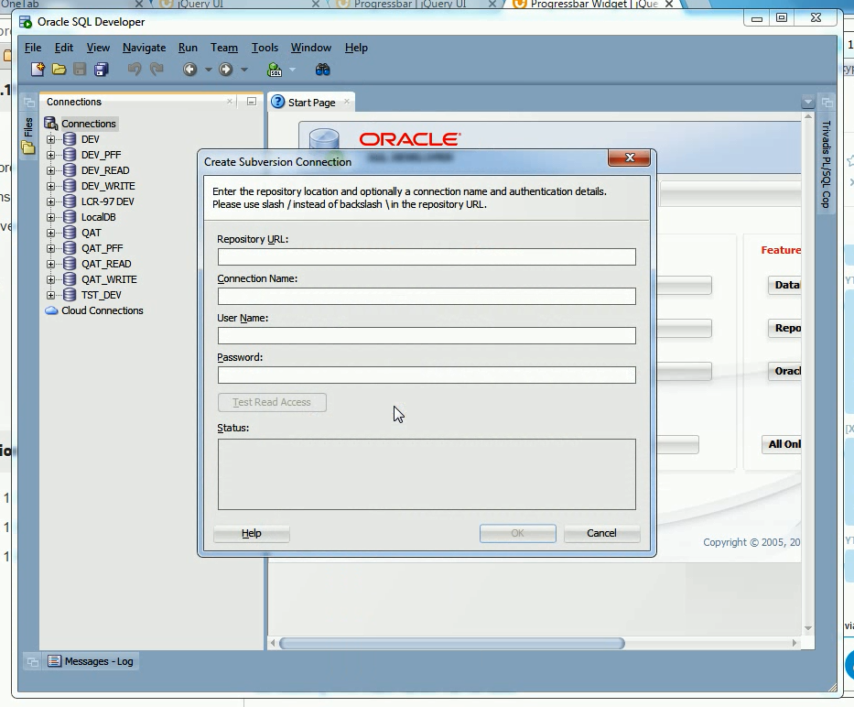Viewport: 854px width, 707px height.
Task: Click the vertical scrollbar down arrow
Action: (808, 628)
